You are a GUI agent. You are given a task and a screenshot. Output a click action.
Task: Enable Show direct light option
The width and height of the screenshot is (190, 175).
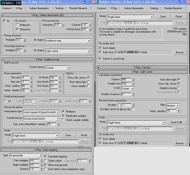pos(88,82)
